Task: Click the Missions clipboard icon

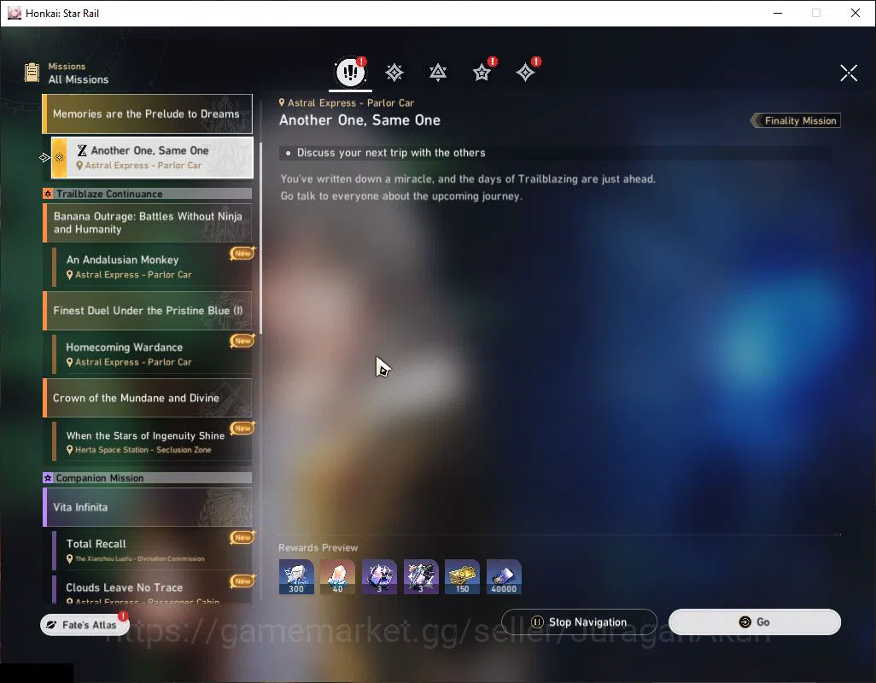Action: [32, 73]
